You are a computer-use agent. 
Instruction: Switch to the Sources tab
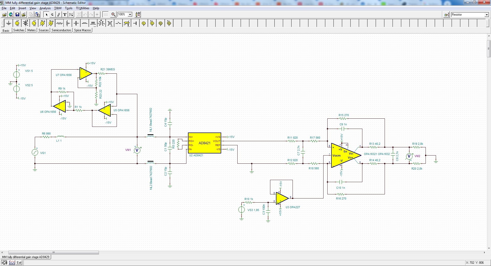click(x=44, y=30)
